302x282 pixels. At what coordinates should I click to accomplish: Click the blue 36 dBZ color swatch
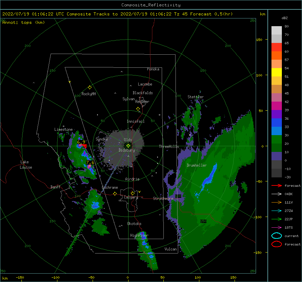[x=276, y=122]
